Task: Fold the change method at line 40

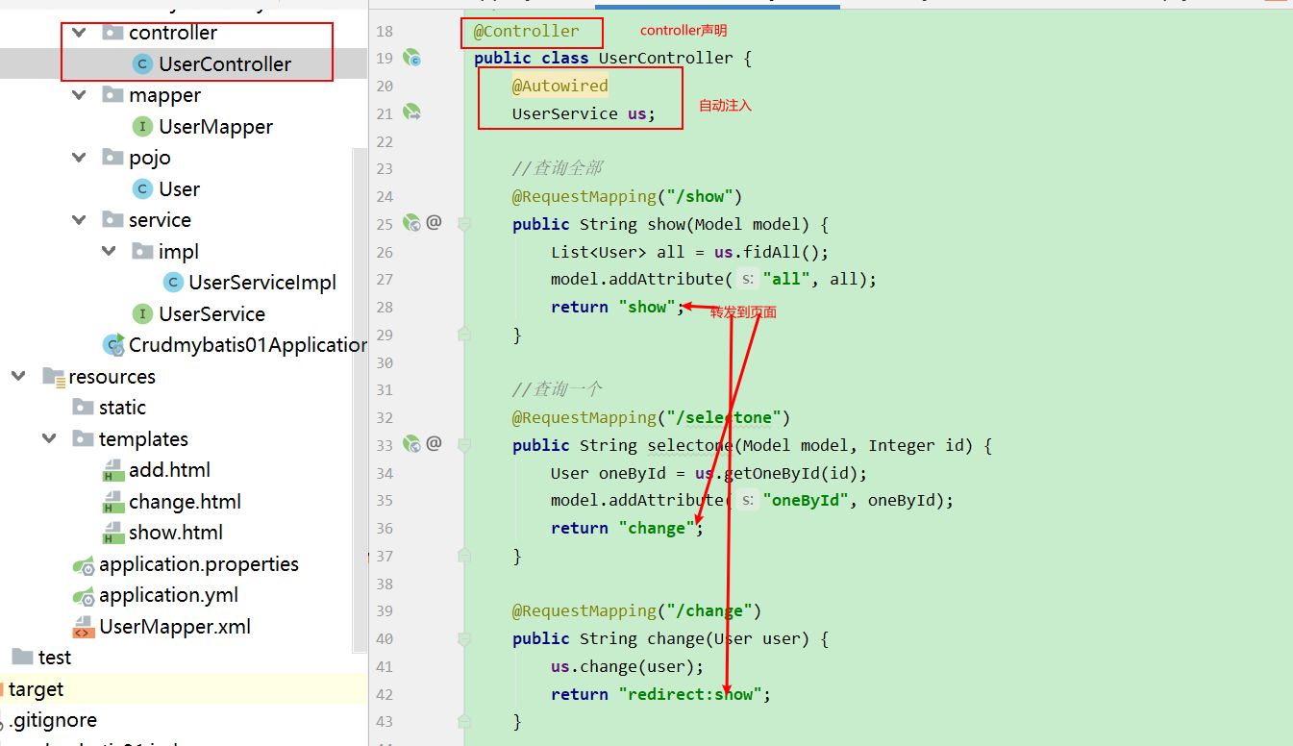Action: pyautogui.click(x=464, y=638)
